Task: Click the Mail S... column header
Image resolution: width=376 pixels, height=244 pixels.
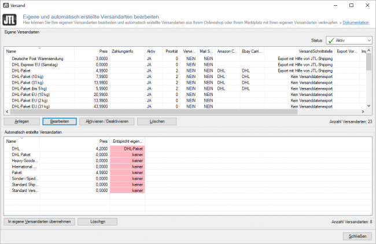Action: 207,51
